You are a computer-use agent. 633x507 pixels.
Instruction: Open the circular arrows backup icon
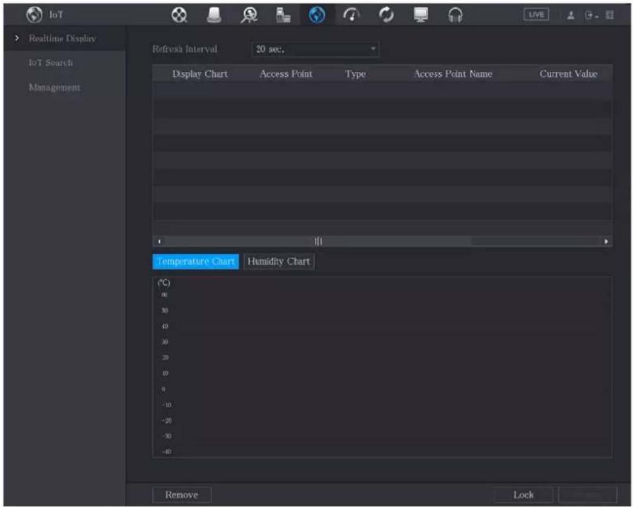coord(386,15)
